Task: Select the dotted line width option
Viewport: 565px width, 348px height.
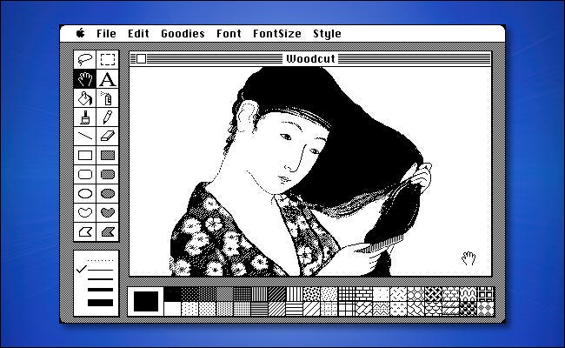Action: tap(101, 259)
